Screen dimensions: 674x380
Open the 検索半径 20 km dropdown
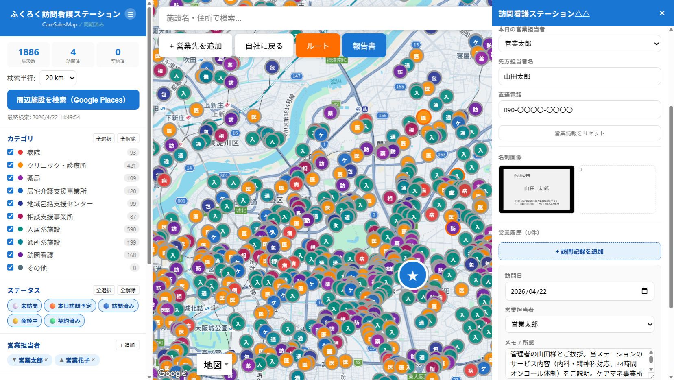(58, 78)
